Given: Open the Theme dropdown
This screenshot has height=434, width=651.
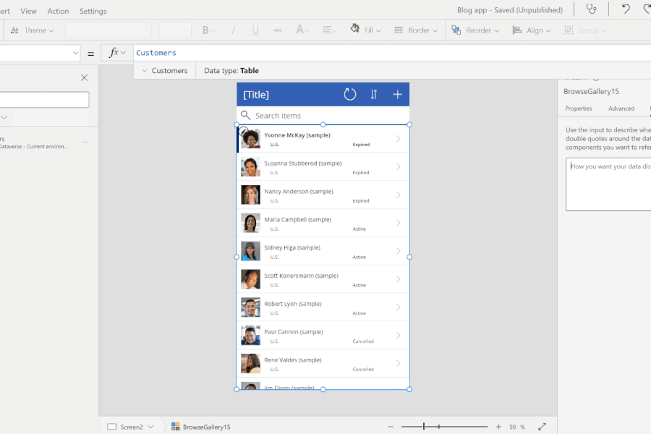Looking at the screenshot, I should pyautogui.click(x=34, y=30).
